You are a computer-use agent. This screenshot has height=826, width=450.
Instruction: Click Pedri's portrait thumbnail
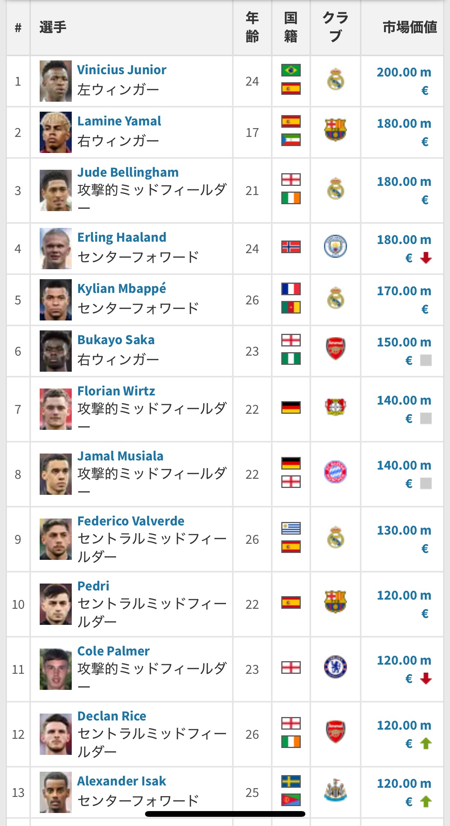point(56,604)
